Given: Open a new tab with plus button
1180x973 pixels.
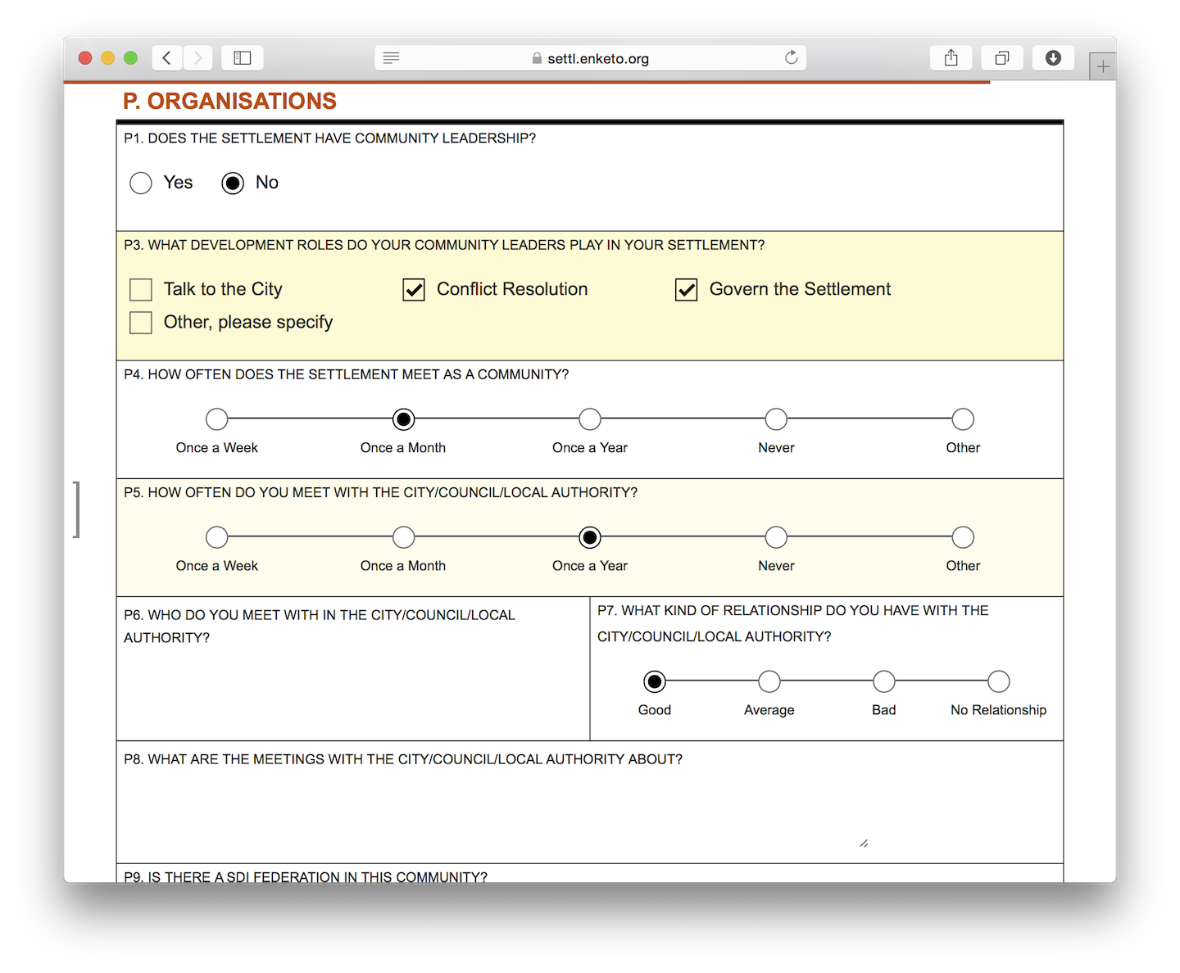Looking at the screenshot, I should point(1103,66).
